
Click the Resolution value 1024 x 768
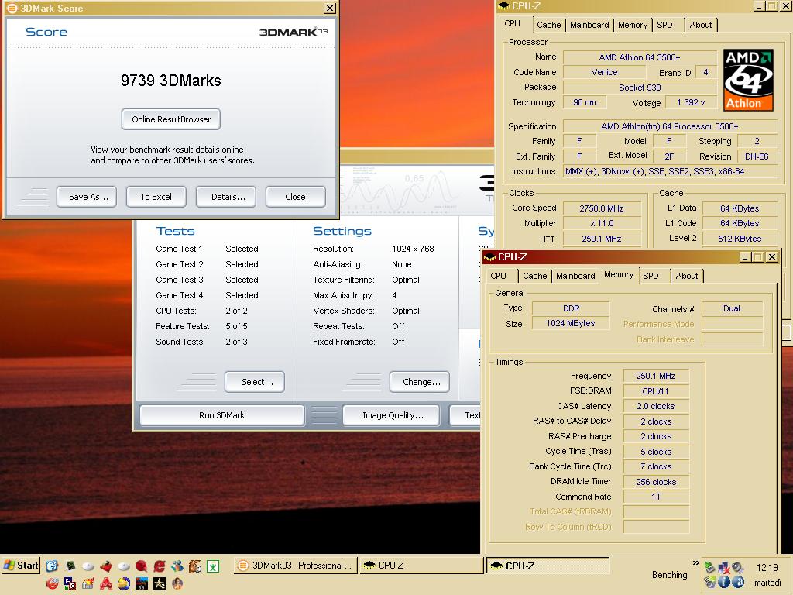pyautogui.click(x=413, y=249)
